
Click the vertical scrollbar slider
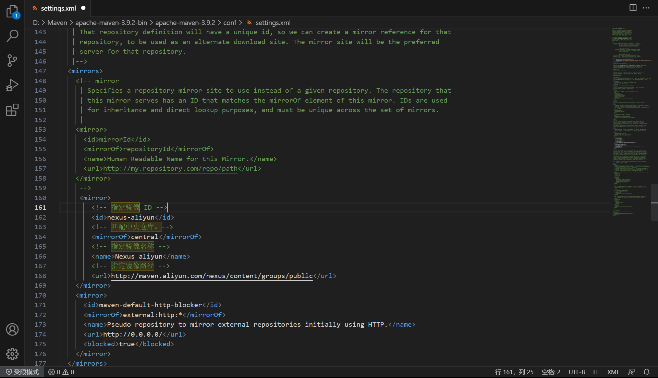(x=654, y=203)
